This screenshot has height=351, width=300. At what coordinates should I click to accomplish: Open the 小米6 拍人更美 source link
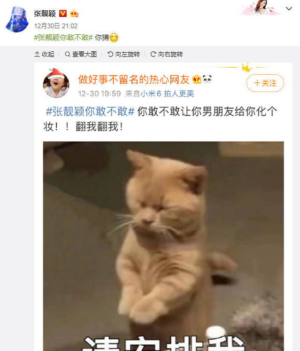point(167,94)
